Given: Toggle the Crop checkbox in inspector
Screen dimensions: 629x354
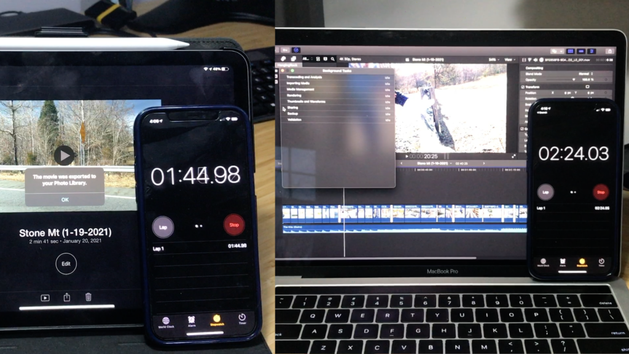Looking at the screenshot, I should (522, 129).
